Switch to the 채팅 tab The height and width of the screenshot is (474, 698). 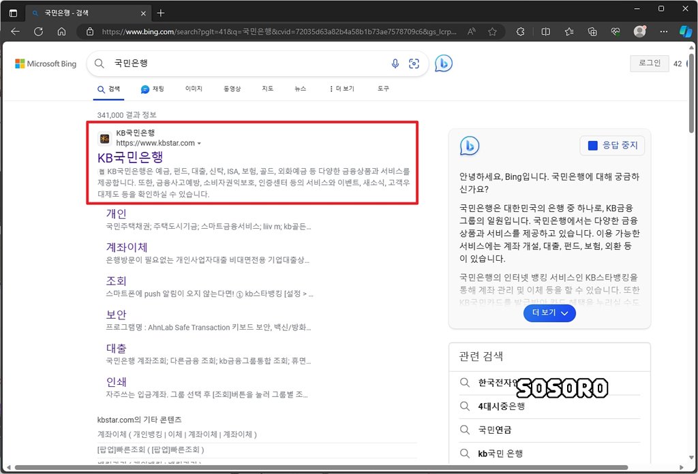(x=153, y=89)
